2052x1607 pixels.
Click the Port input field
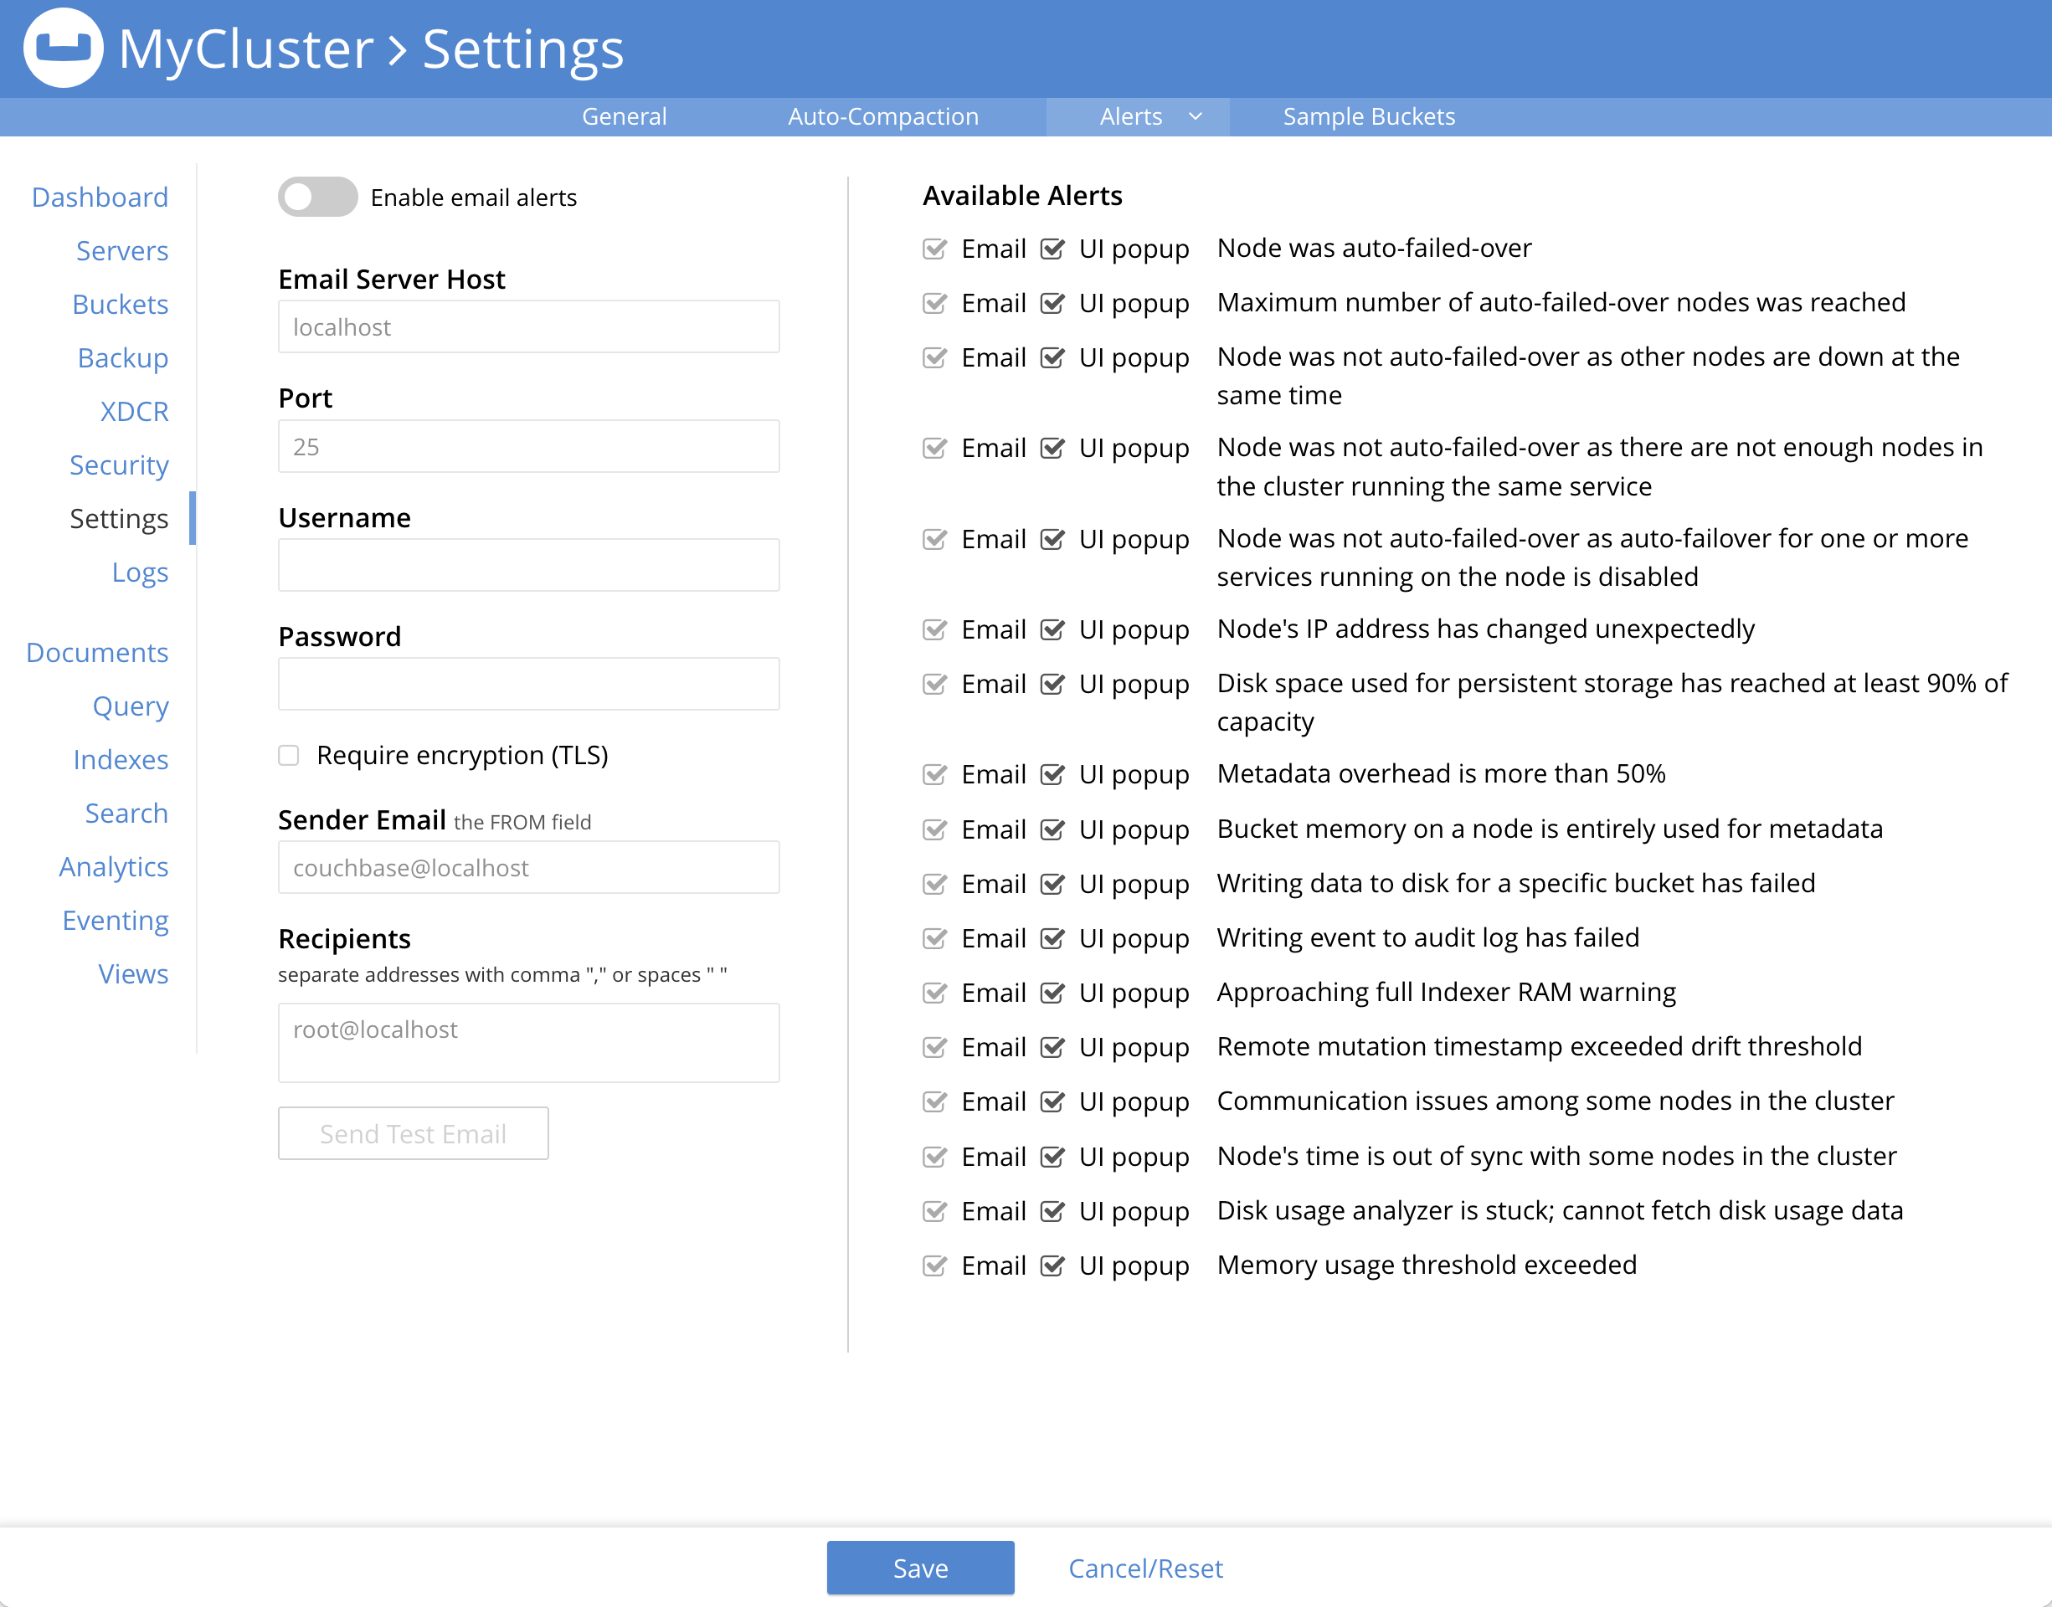(529, 447)
